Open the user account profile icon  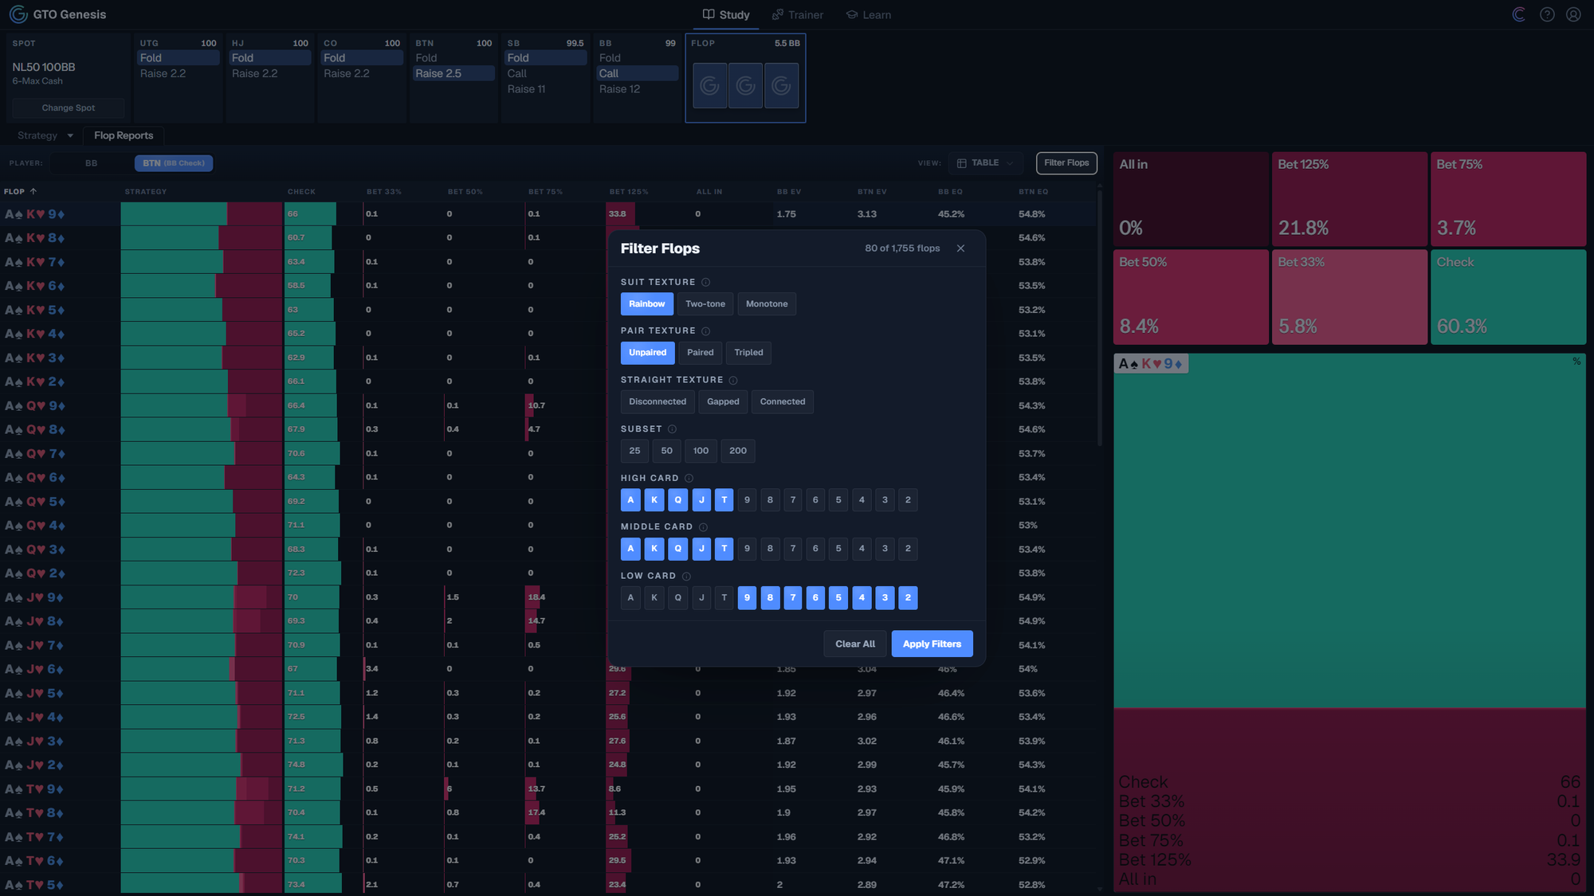(1573, 14)
